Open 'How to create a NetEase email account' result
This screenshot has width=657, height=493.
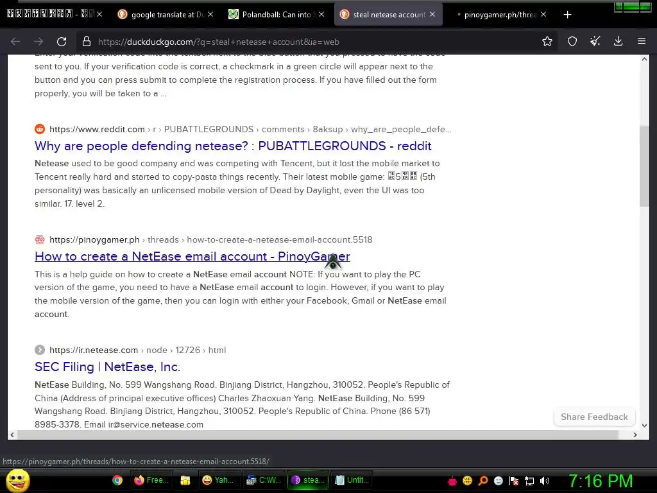(192, 256)
